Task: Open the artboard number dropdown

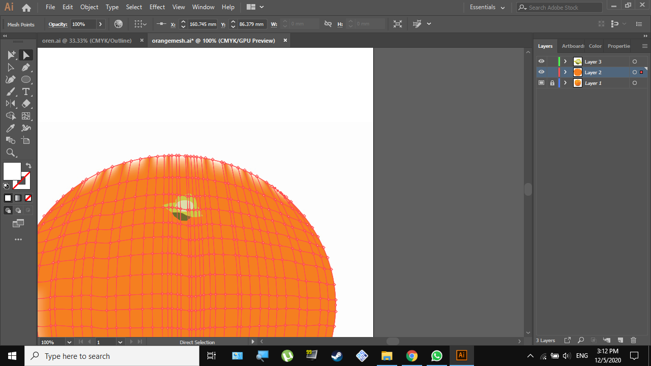Action: click(x=120, y=342)
